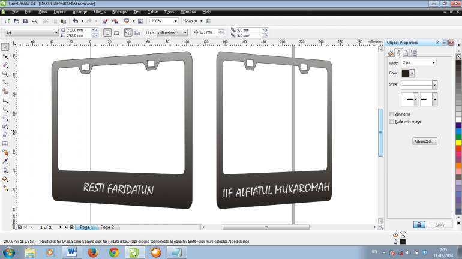
Task: Choose the Fill bucket tool in toolbox
Action: point(5,179)
